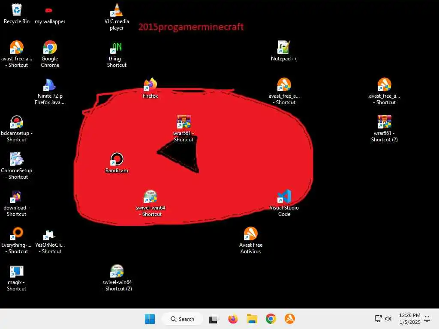Open the Windows Start menu

point(150,319)
